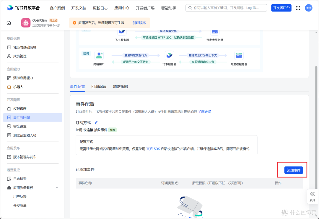Viewport: 319px width, 219px height.
Task: Open the apps grid icon in header
Action: [x=298, y=8]
